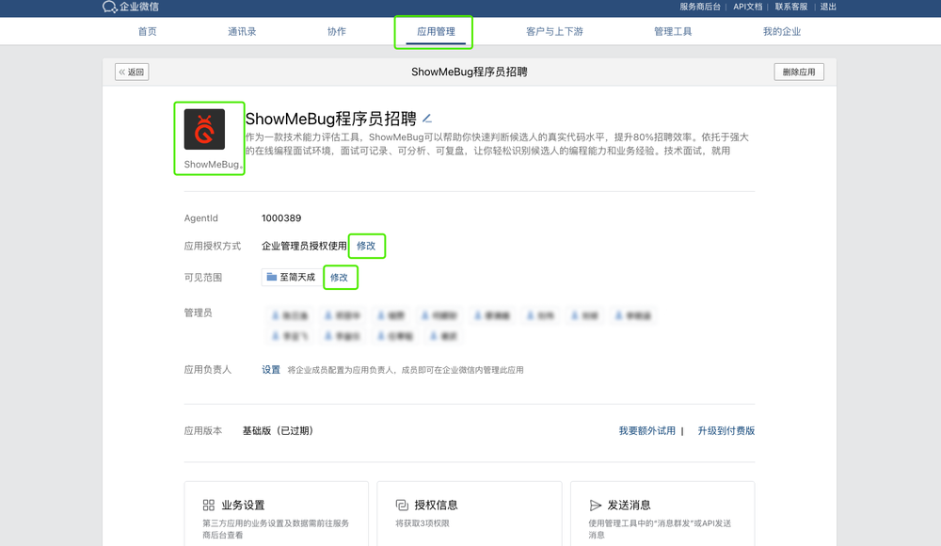Click 退出 to log out
941x546 pixels.
[x=829, y=8]
